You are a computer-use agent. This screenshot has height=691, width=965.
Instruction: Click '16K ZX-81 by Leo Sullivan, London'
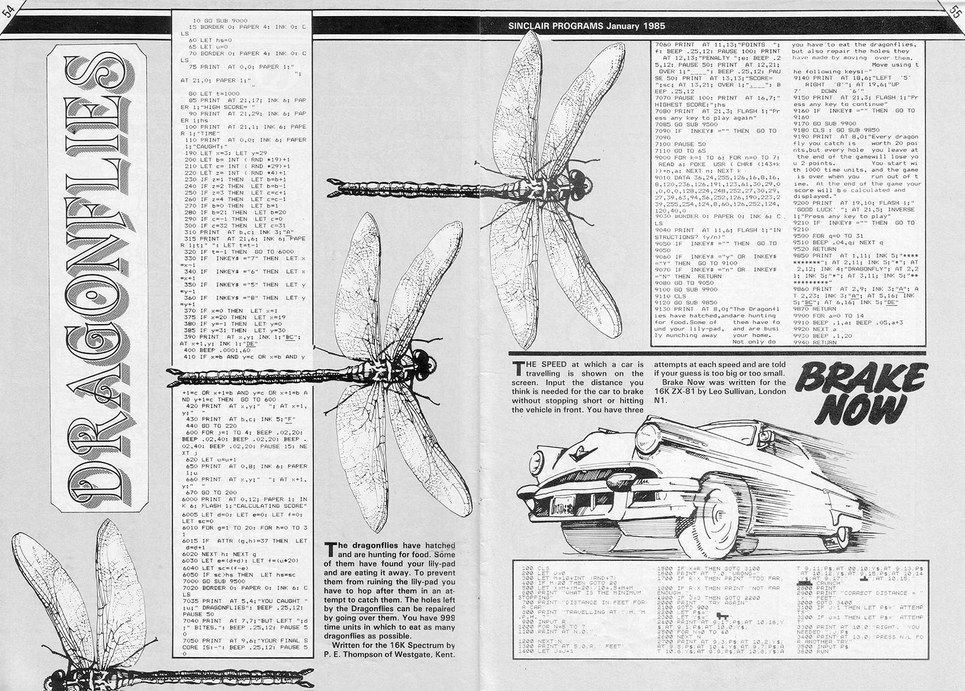[720, 392]
